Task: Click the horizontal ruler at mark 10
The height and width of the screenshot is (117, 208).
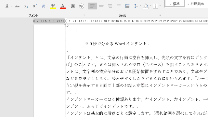Action: [105, 21]
